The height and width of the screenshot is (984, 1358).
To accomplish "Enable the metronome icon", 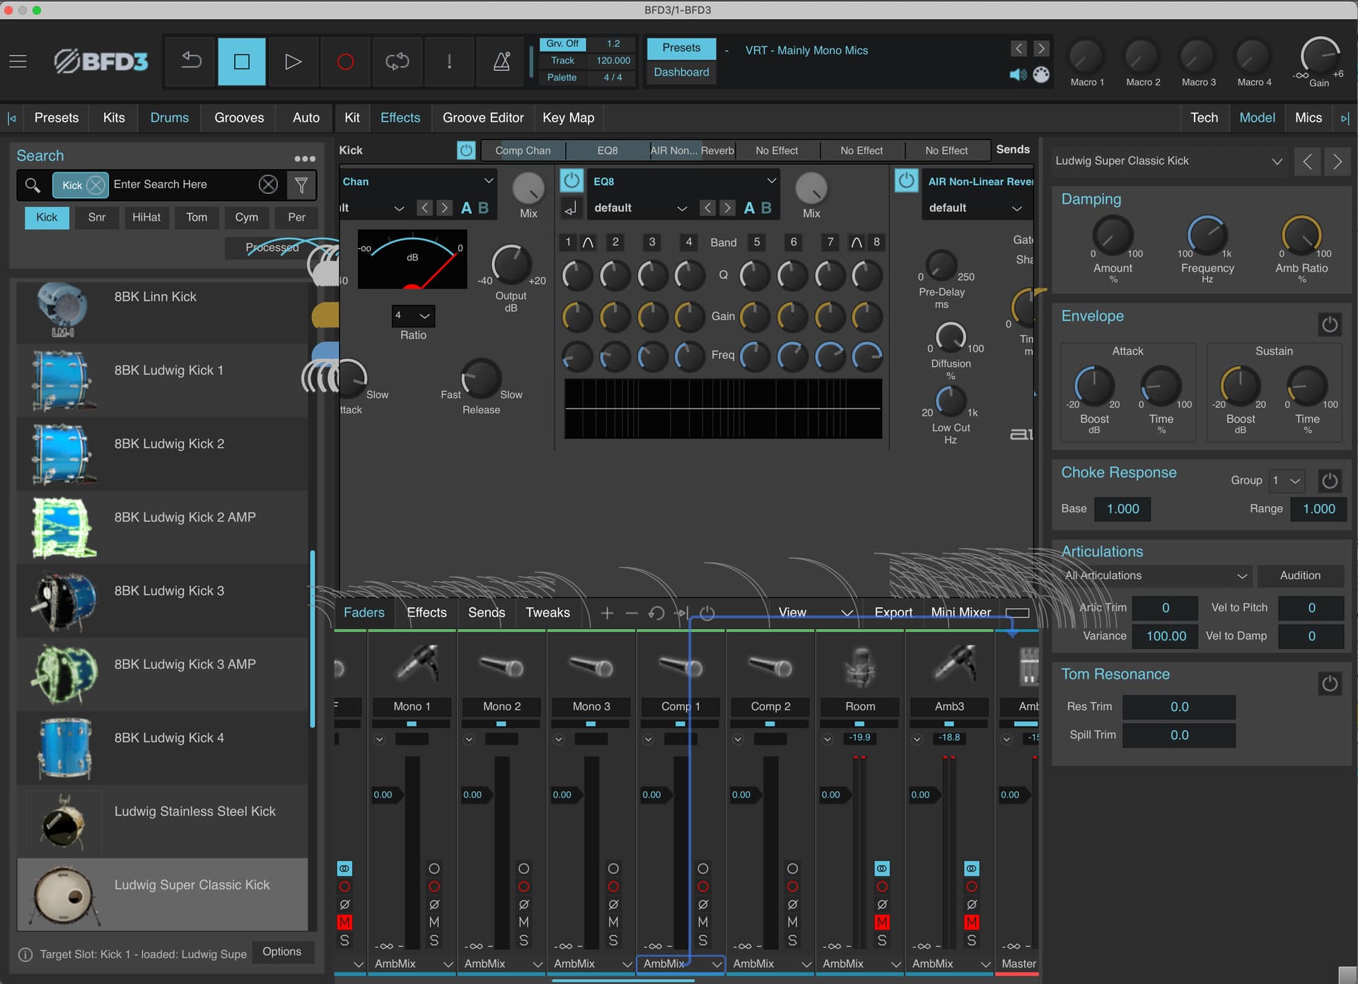I will (x=501, y=61).
